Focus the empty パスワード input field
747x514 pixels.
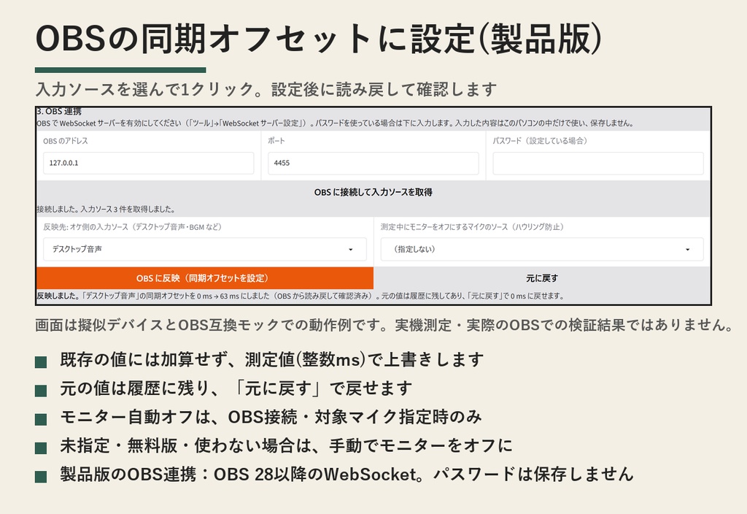pyautogui.click(x=598, y=163)
